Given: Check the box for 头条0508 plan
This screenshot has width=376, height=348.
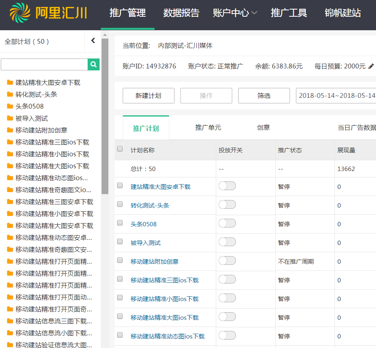Looking at the screenshot, I should (x=120, y=223).
